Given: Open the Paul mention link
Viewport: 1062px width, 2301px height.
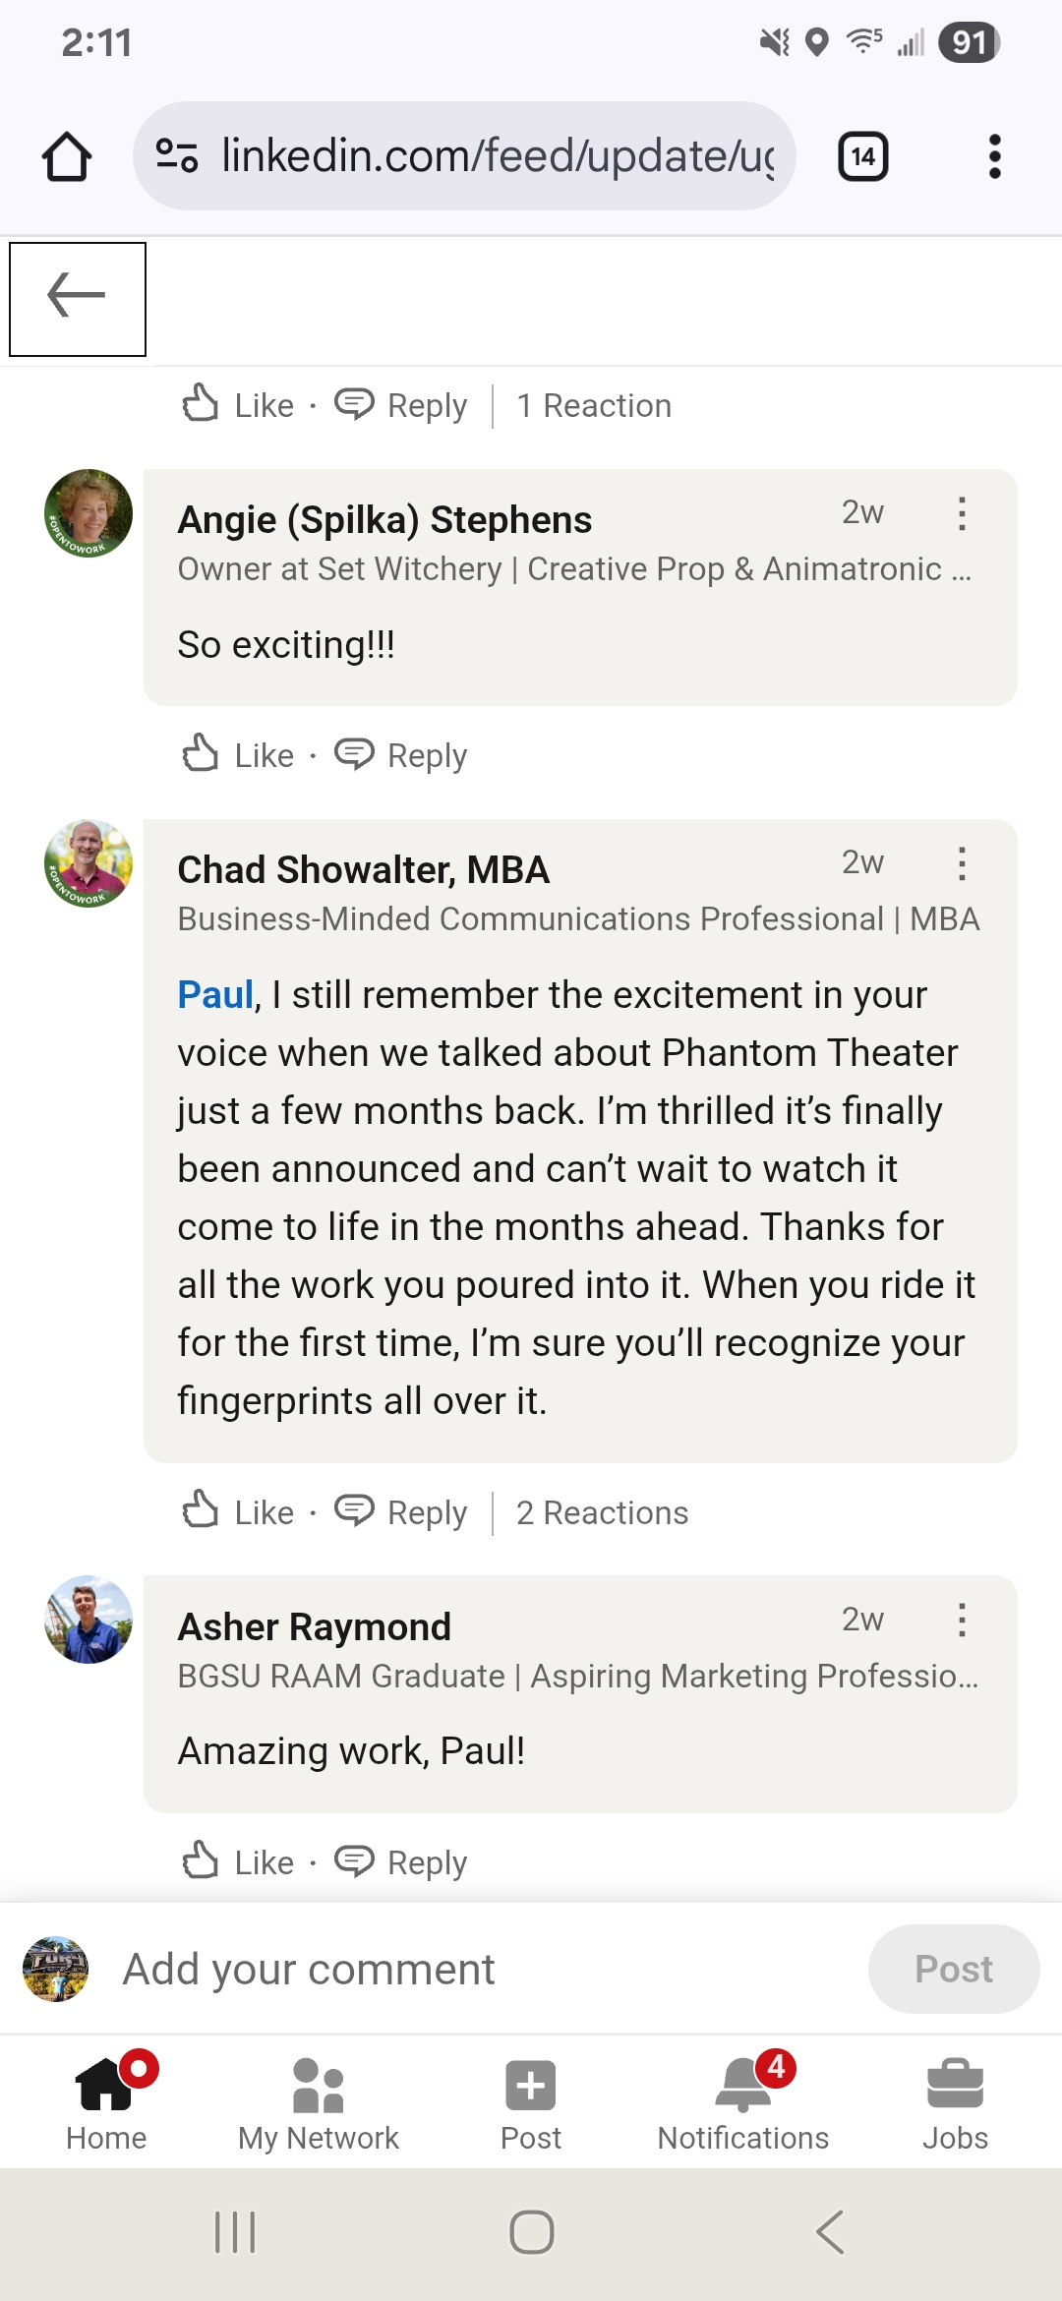Looking at the screenshot, I should point(215,995).
